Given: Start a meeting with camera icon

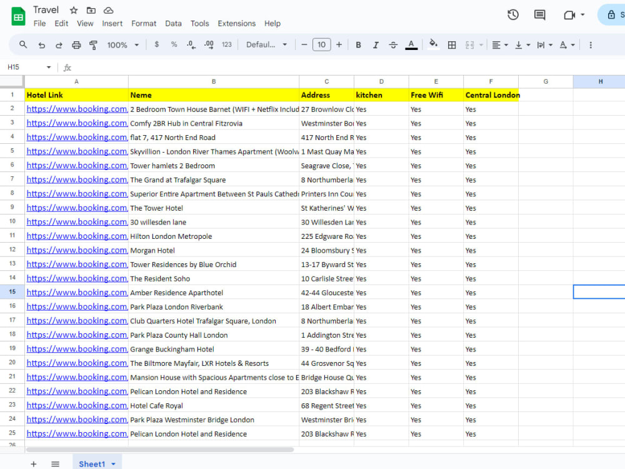Looking at the screenshot, I should (x=569, y=15).
